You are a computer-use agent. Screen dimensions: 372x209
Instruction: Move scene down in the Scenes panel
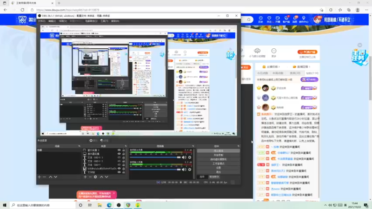pos(55,177)
